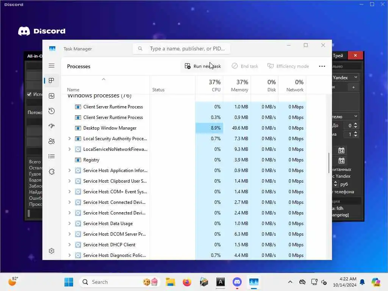
Task: Expand Service Host: COM+ Event System row
Action: pos(70,192)
